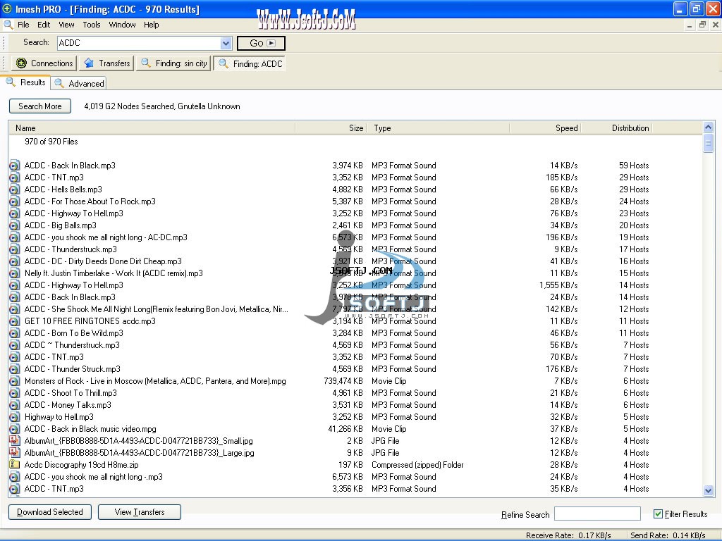Click the icon next to For Those About To Rock.mp3
This screenshot has width=722, height=541.
(15, 201)
